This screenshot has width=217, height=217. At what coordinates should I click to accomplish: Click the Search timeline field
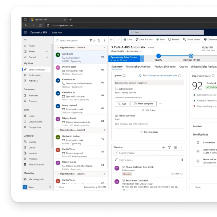click(x=149, y=153)
